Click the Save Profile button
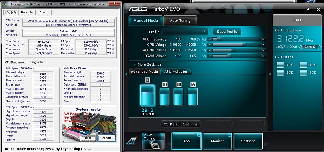The width and height of the screenshot is (324, 152). click(x=227, y=32)
